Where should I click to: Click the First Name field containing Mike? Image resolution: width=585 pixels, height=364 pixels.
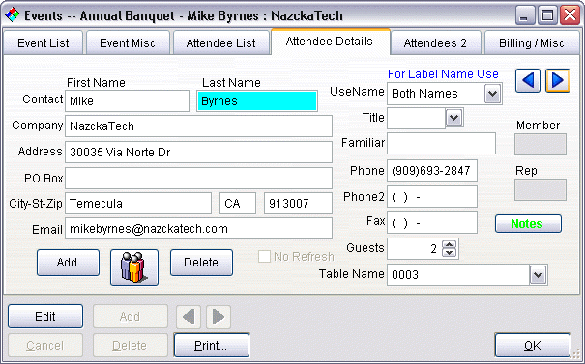click(x=128, y=100)
